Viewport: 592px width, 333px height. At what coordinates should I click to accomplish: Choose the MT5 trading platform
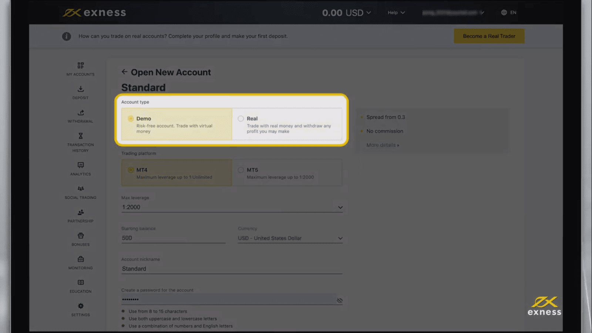click(287, 173)
